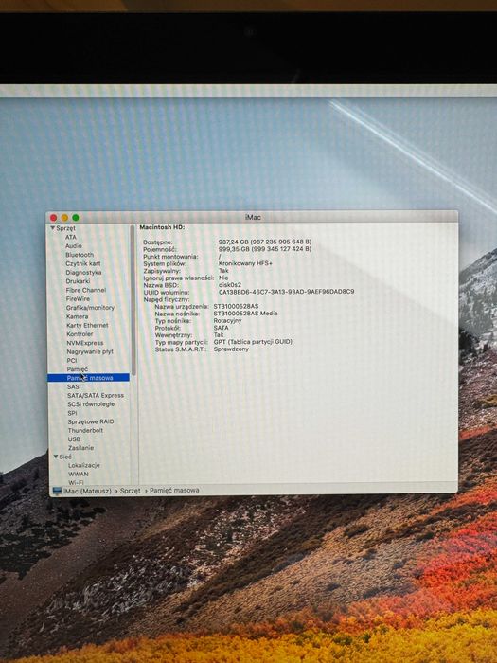Open the FireWire entry
The width and height of the screenshot is (497, 663).
pyautogui.click(x=78, y=298)
